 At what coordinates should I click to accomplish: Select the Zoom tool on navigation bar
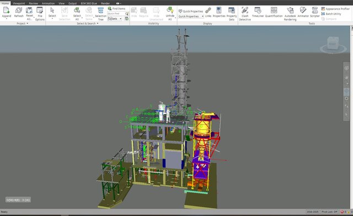[x=346, y=84]
